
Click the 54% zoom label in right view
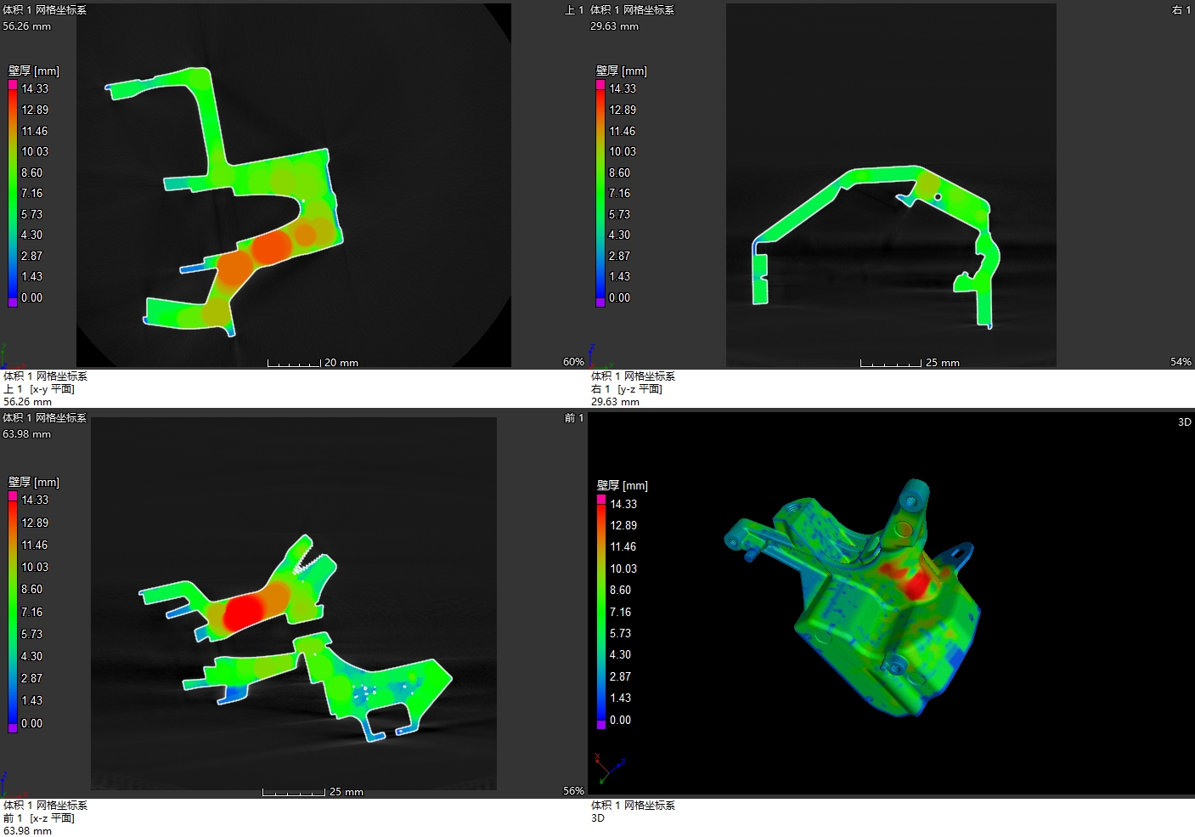pyautogui.click(x=1181, y=362)
